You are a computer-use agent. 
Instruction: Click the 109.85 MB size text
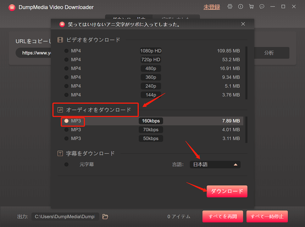click(228, 51)
